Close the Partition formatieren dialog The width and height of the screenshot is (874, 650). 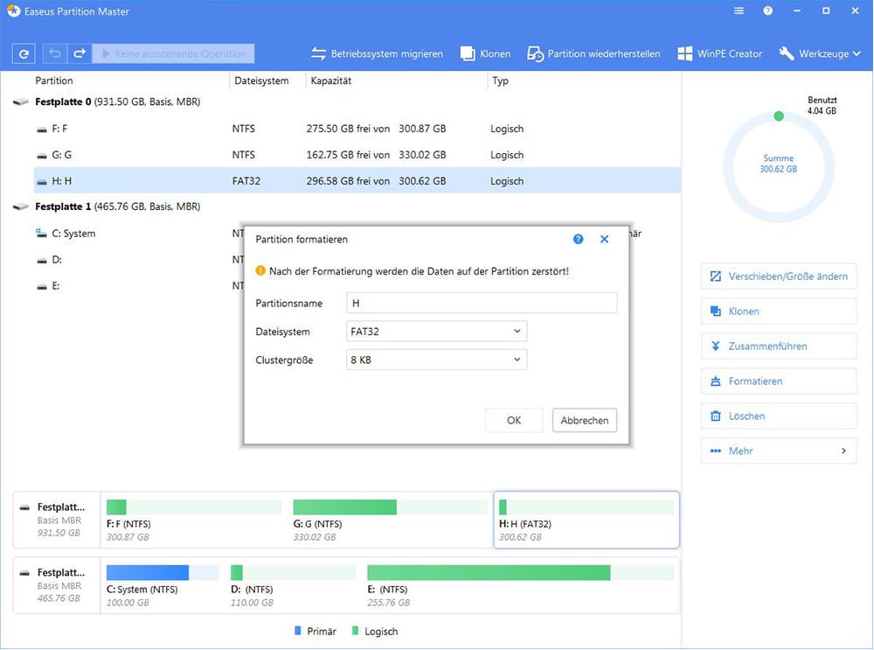tap(604, 239)
